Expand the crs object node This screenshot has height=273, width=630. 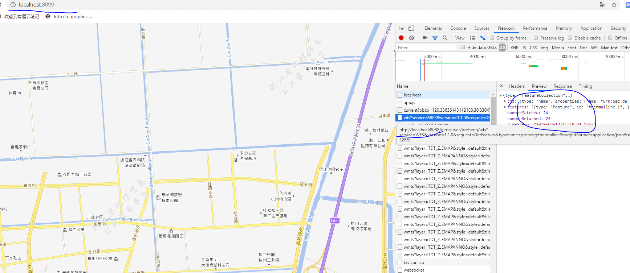point(505,101)
